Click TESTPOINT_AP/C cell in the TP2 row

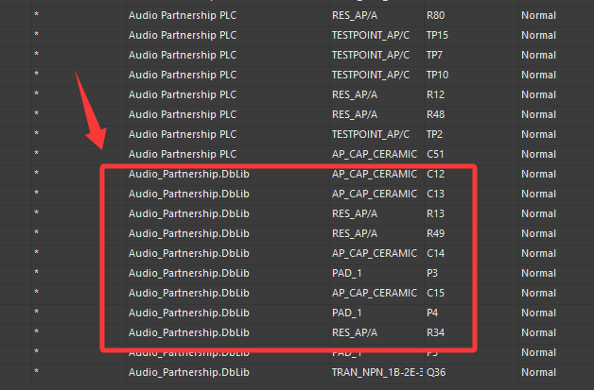[x=376, y=134]
